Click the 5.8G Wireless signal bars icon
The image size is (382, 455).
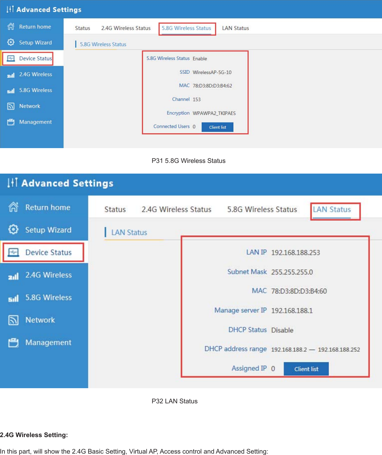11,90
